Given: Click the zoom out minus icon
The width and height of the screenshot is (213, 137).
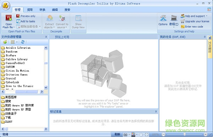Looking at the screenshot, I should tap(164, 135).
